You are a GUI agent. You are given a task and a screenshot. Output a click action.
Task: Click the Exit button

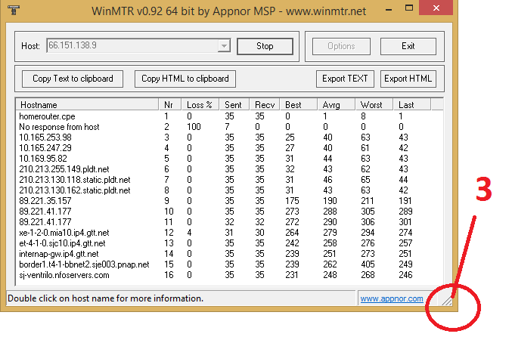pos(408,46)
